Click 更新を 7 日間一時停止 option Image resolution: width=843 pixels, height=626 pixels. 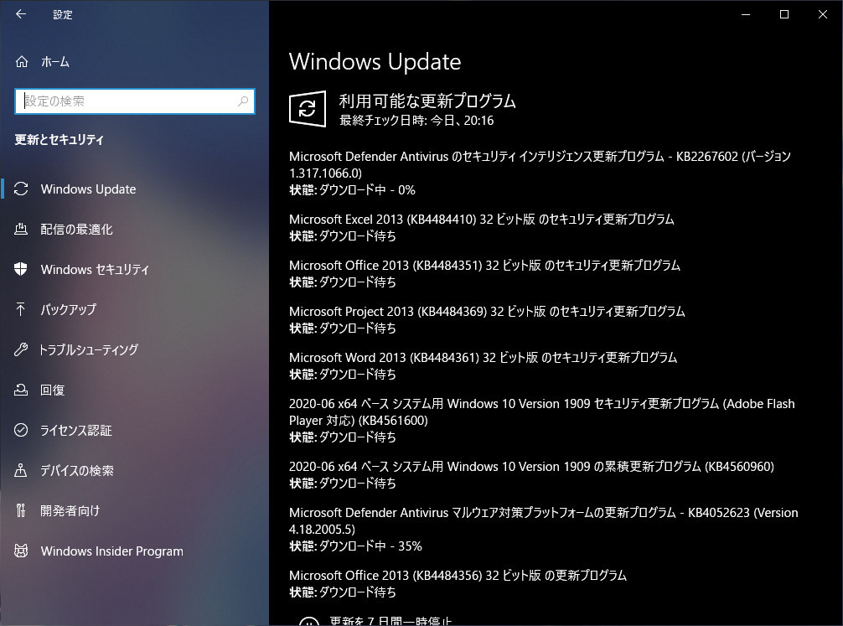(390, 621)
